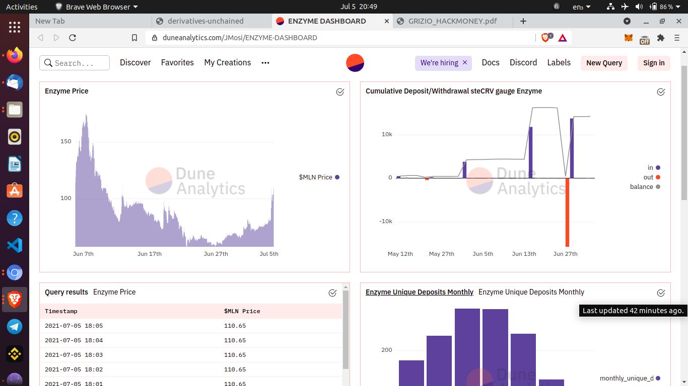Go back to the previous page

click(x=41, y=38)
